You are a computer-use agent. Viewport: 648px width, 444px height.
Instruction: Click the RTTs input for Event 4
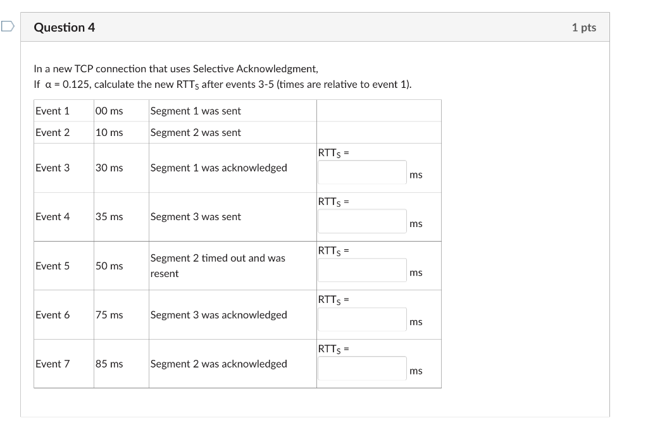click(x=362, y=221)
